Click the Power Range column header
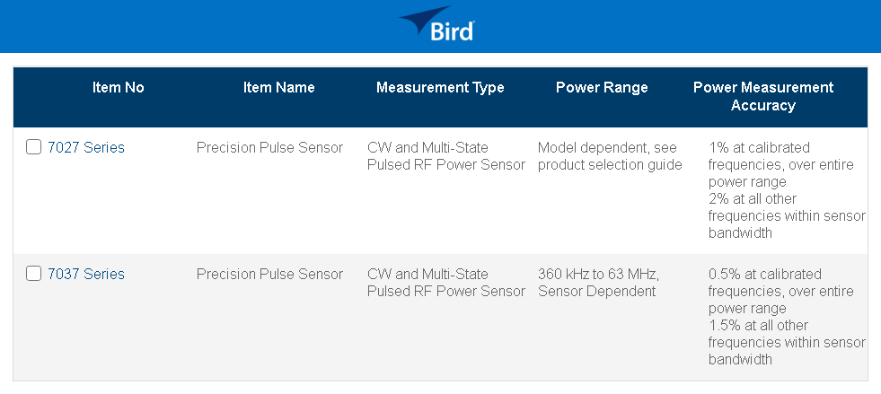881x394 pixels. 602,88
